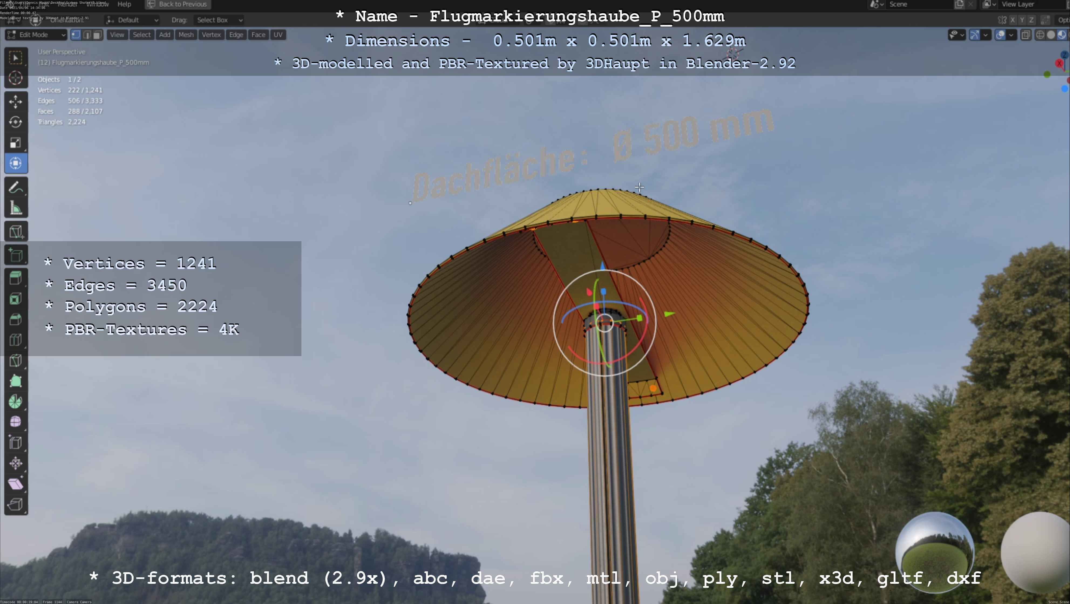Image resolution: width=1070 pixels, height=604 pixels.
Task: Select the Scale tool
Action: point(16,143)
